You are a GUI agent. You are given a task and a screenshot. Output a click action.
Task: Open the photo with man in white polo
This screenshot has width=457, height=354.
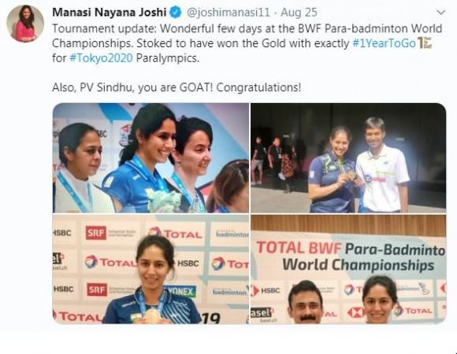coord(348,158)
